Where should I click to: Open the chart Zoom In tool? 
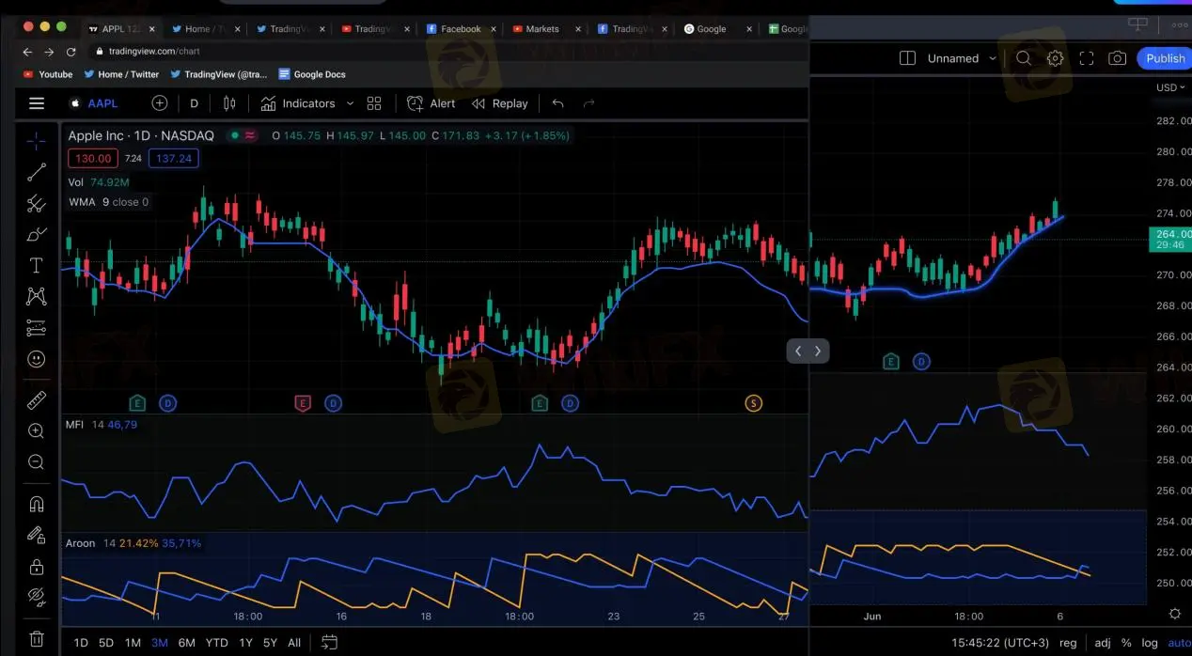[x=36, y=430]
